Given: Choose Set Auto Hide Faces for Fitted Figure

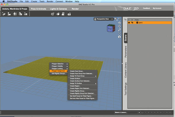Looking at the screenshot, I should (83, 98).
